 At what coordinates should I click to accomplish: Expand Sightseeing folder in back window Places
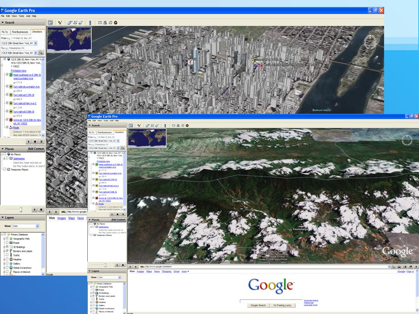(4, 158)
